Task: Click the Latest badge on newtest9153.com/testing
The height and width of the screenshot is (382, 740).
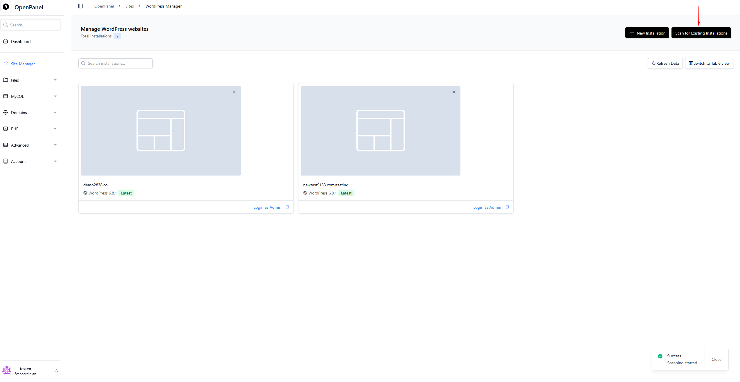Action: (x=346, y=193)
